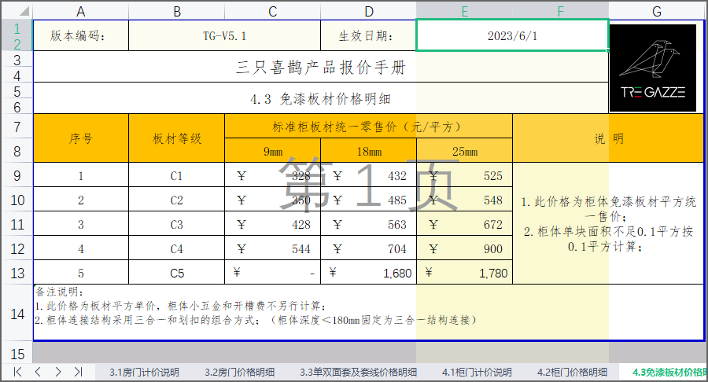Click the 此价格为柜体免漆板材 explanation cell
This screenshot has width=708, height=382.
point(609,223)
